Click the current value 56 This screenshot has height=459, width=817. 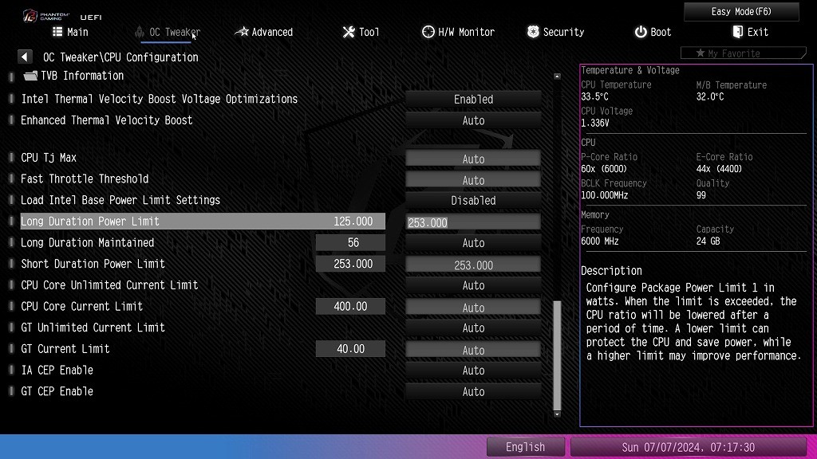(x=350, y=242)
